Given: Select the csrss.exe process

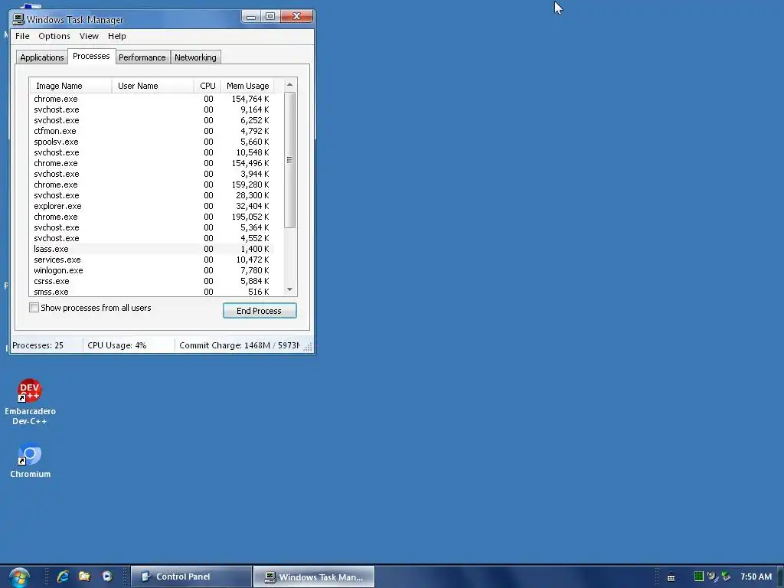Looking at the screenshot, I should point(152,282).
